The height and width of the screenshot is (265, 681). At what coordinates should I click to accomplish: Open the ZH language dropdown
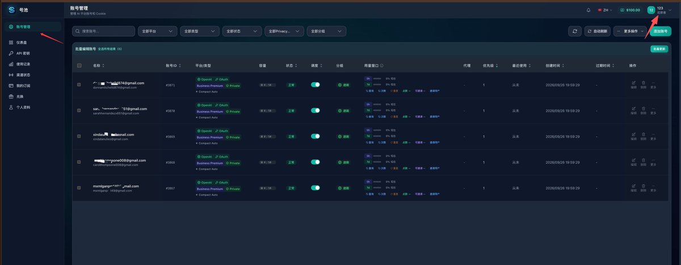point(604,10)
